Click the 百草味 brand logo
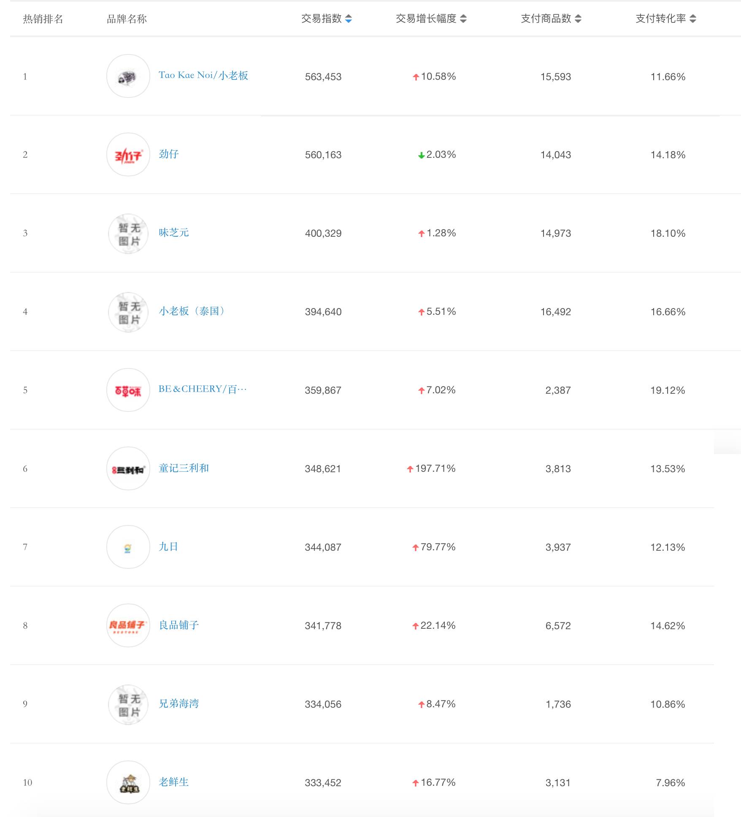This screenshot has height=817, width=741. (128, 390)
